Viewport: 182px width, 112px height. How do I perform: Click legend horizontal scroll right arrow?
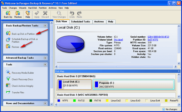tap(179, 105)
